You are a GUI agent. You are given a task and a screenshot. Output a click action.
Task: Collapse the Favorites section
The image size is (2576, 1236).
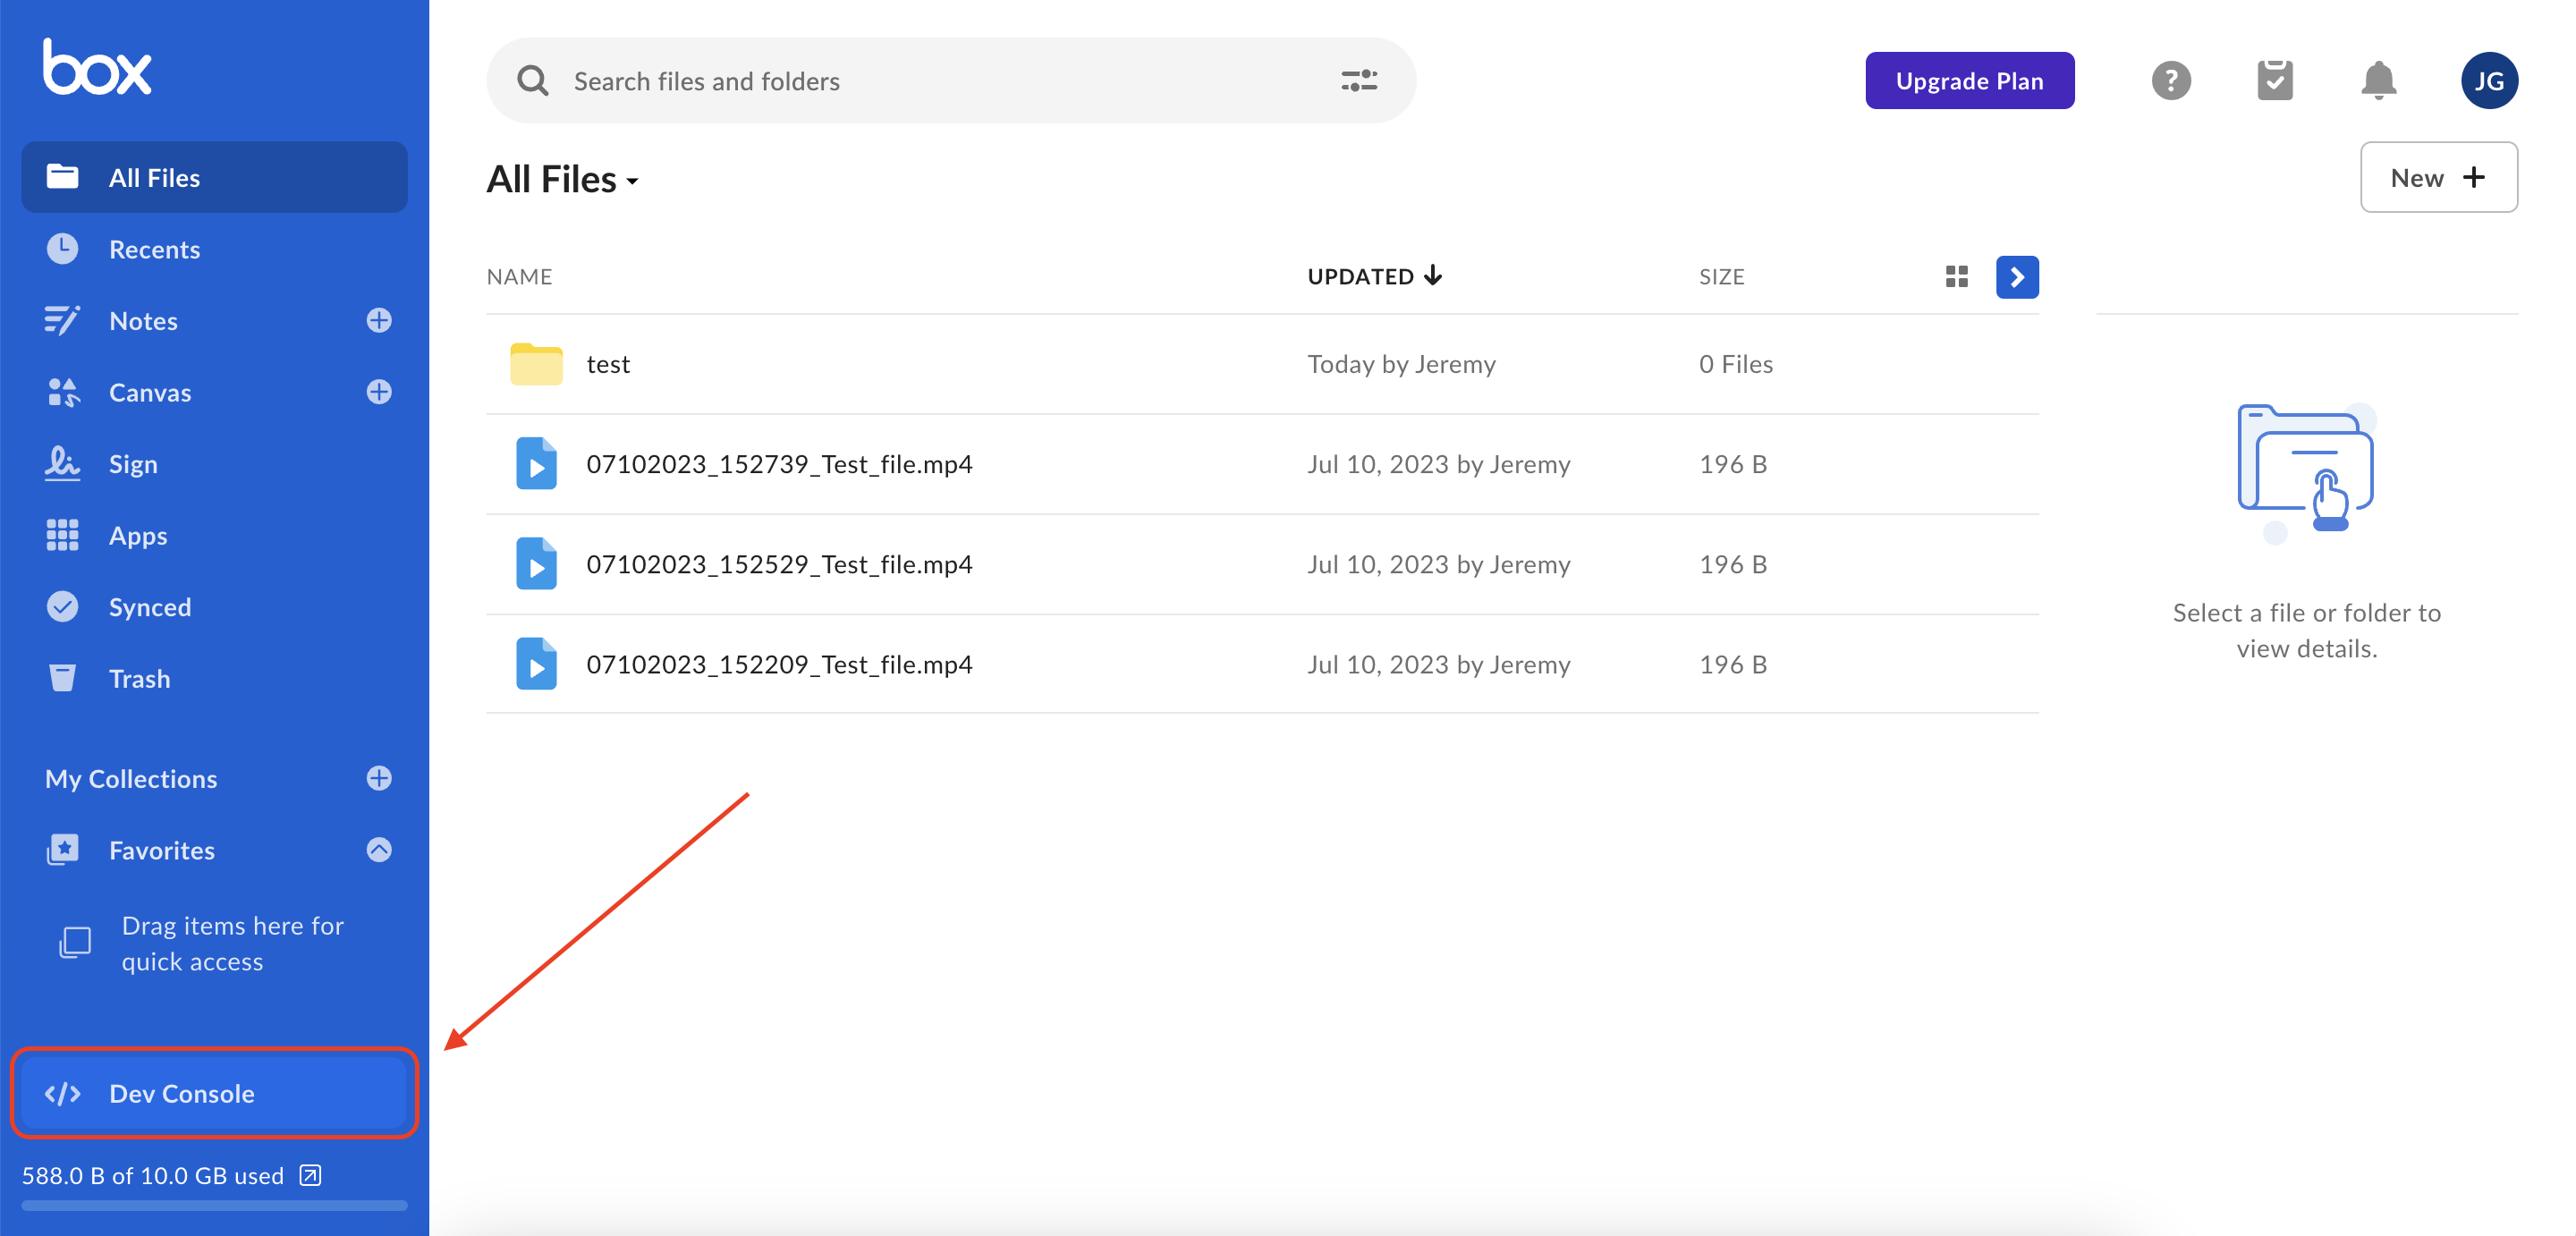(378, 850)
